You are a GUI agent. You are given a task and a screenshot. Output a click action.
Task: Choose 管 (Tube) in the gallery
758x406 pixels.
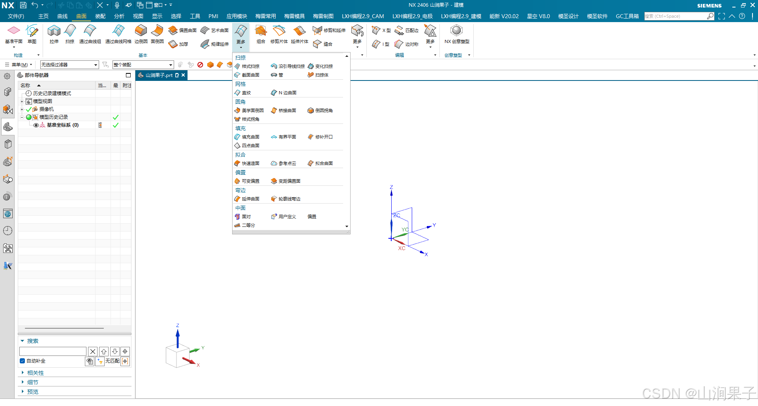[277, 75]
